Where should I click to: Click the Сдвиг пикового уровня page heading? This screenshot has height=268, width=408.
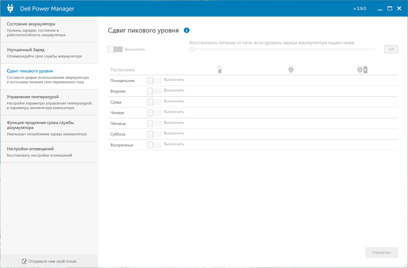pyautogui.click(x=143, y=30)
